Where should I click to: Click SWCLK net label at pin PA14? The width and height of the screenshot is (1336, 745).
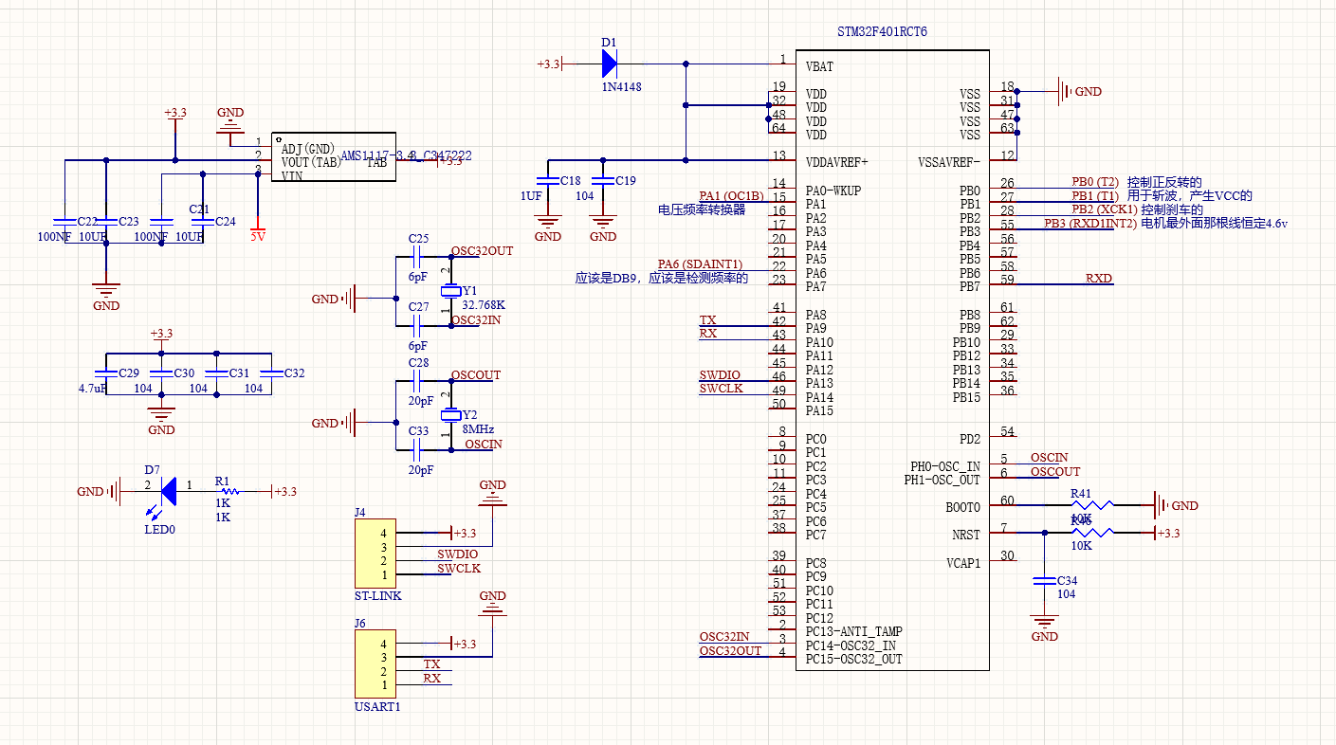(x=721, y=390)
